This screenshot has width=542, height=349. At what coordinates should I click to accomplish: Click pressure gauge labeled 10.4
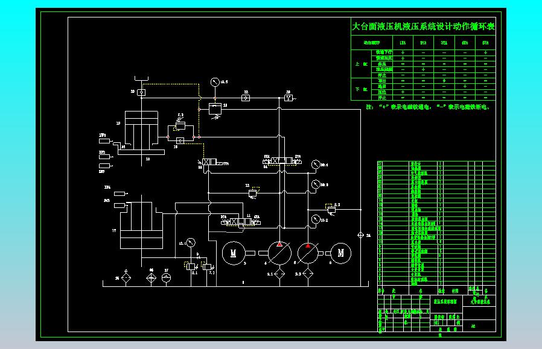316,165
